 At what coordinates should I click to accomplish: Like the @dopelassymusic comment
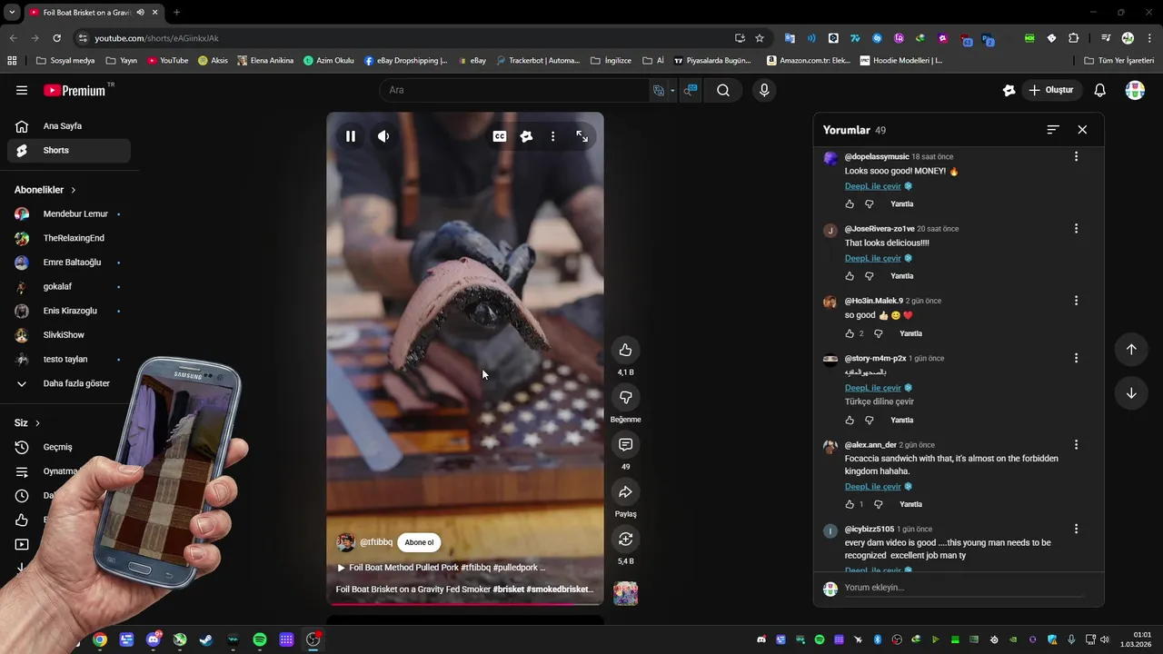(x=850, y=204)
